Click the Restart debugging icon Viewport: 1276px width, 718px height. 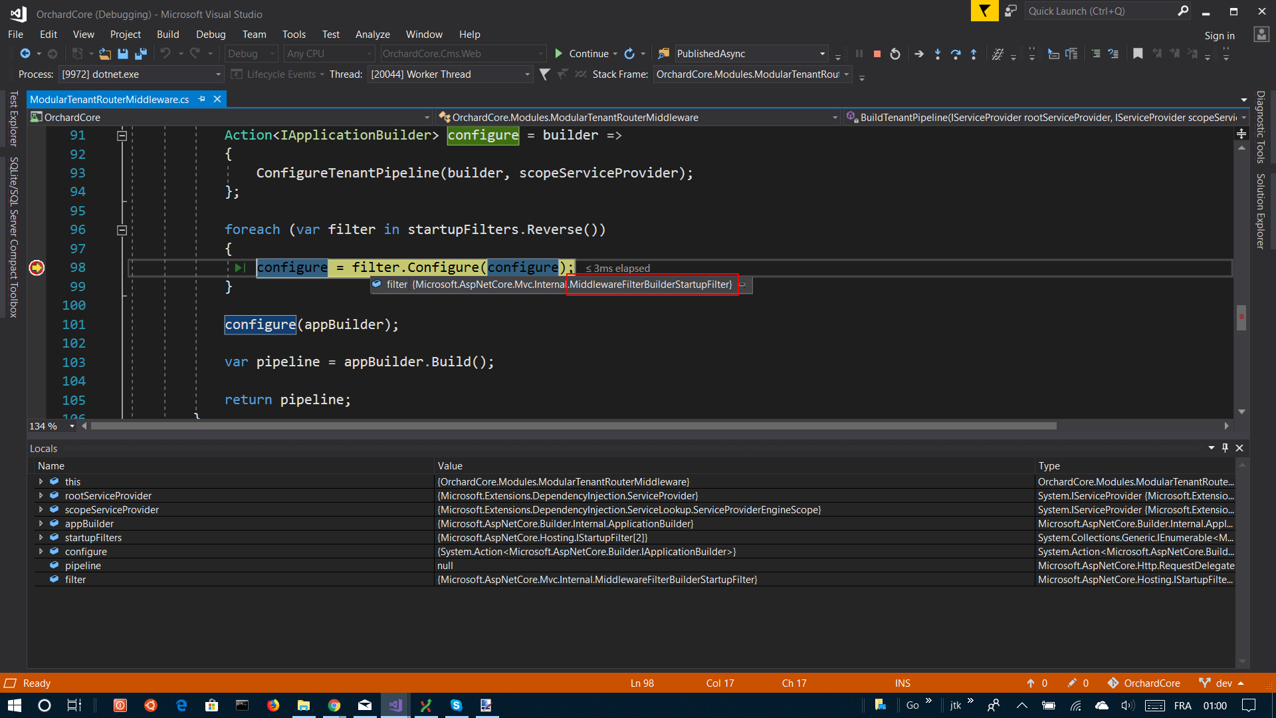tap(895, 54)
